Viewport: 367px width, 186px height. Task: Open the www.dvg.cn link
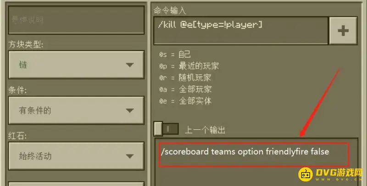pyautogui.click(x=339, y=180)
